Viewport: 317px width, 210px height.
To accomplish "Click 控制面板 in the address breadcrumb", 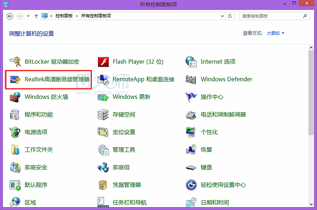I will pyautogui.click(x=64, y=16).
